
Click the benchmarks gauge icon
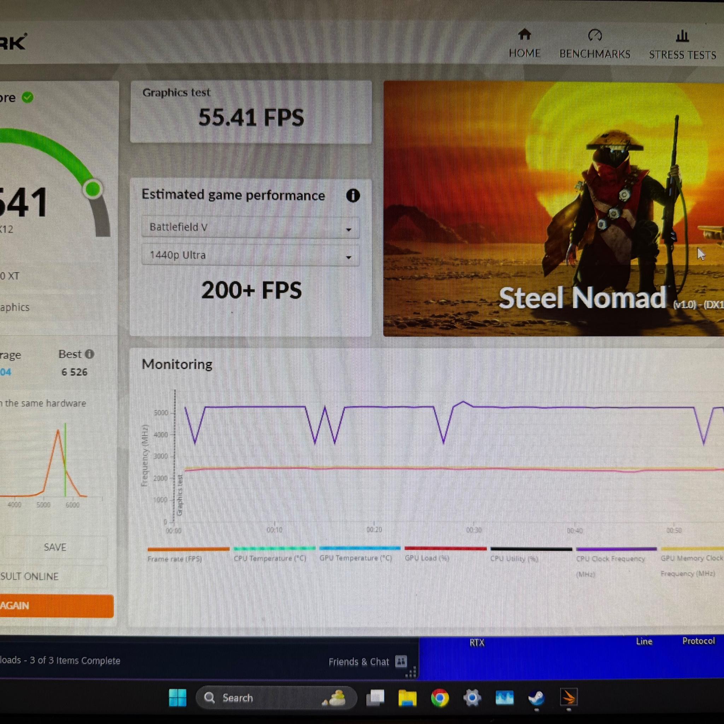(595, 35)
